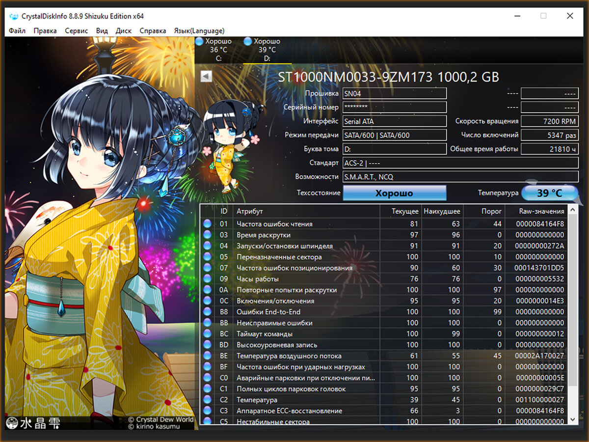
Task: Click the Текущее column header
Action: click(x=401, y=211)
